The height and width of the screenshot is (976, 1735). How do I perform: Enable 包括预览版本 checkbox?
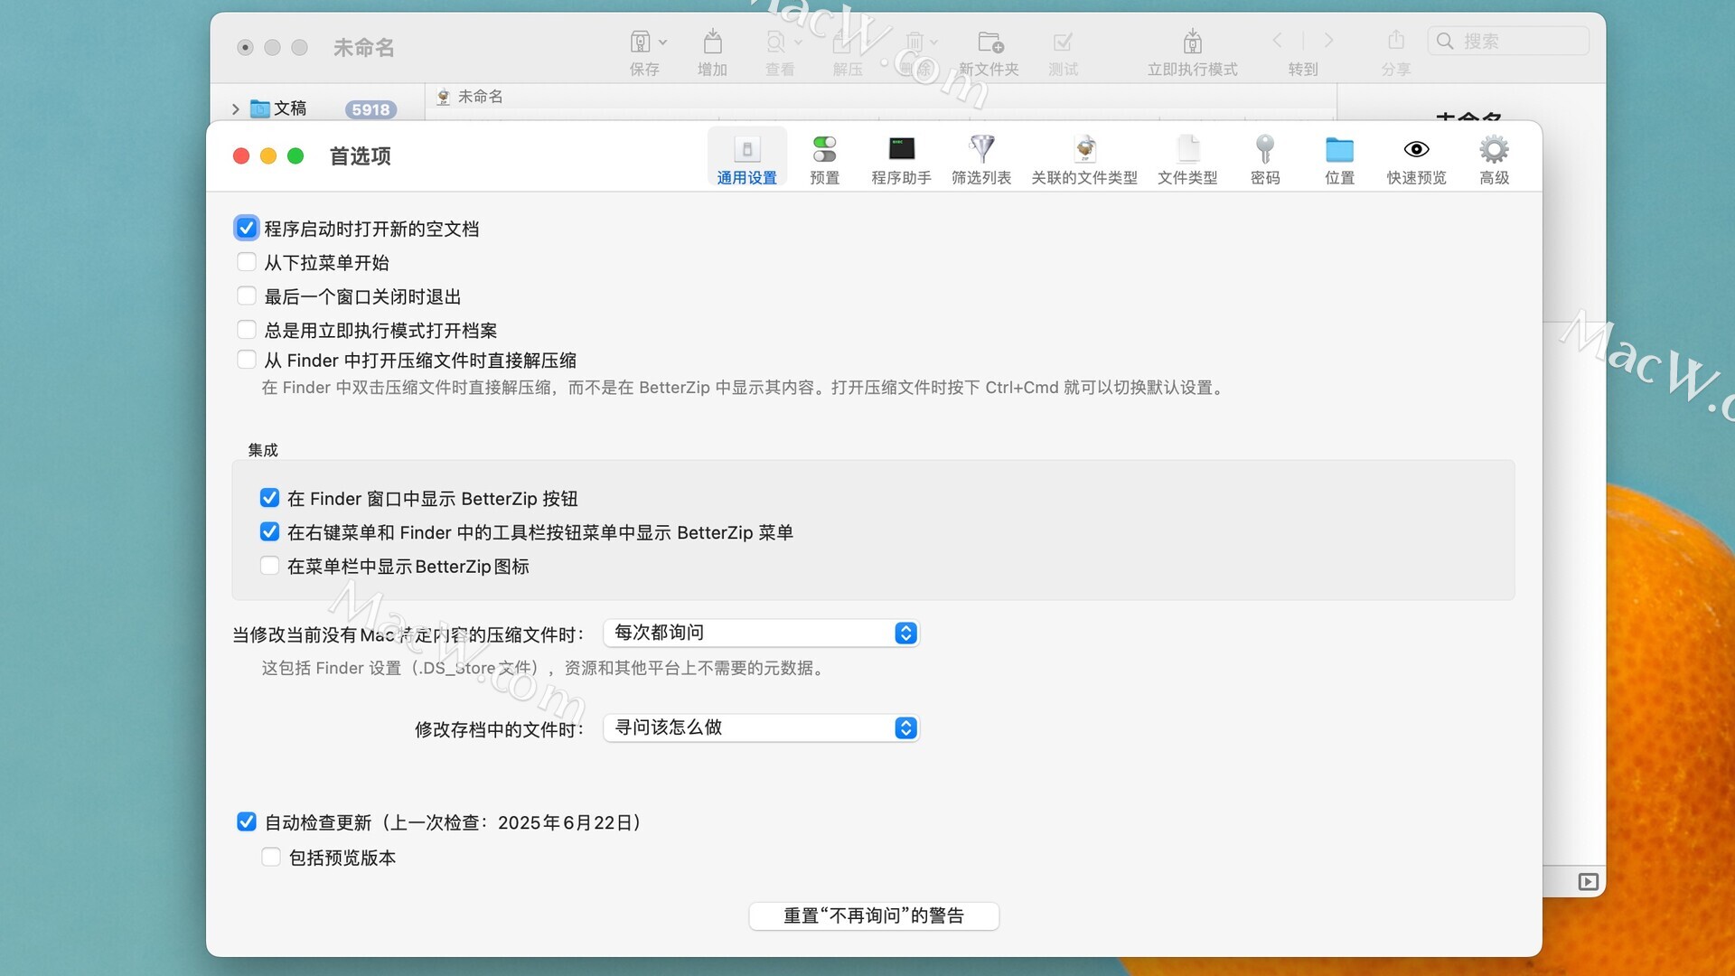point(270,857)
